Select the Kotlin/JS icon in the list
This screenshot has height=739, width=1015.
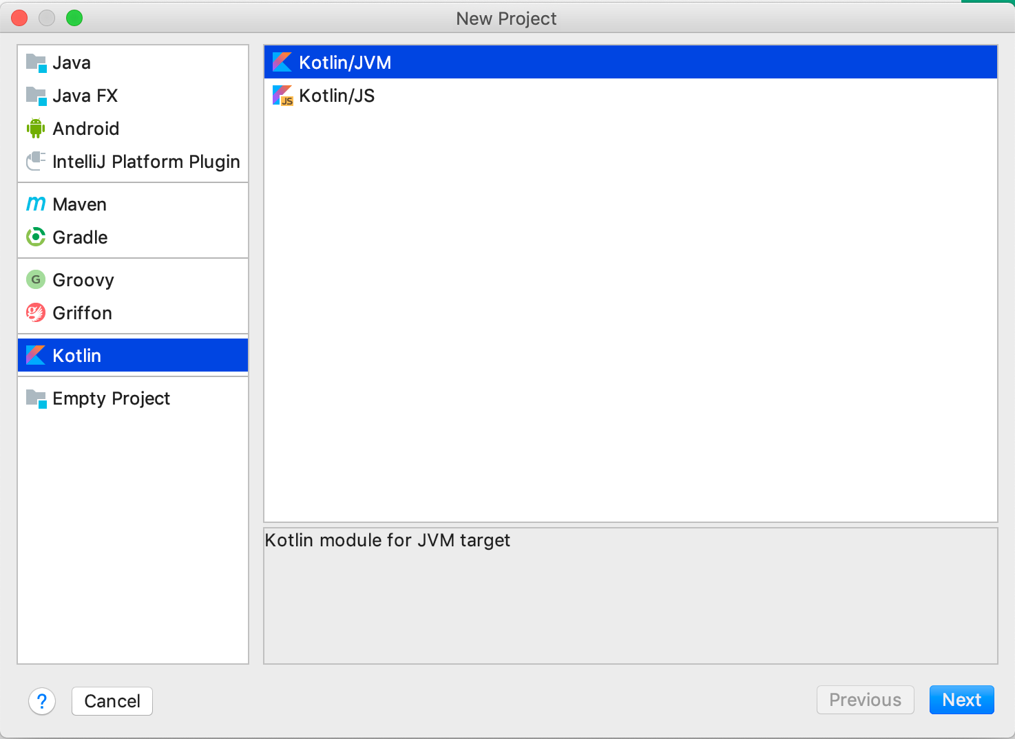click(x=282, y=96)
